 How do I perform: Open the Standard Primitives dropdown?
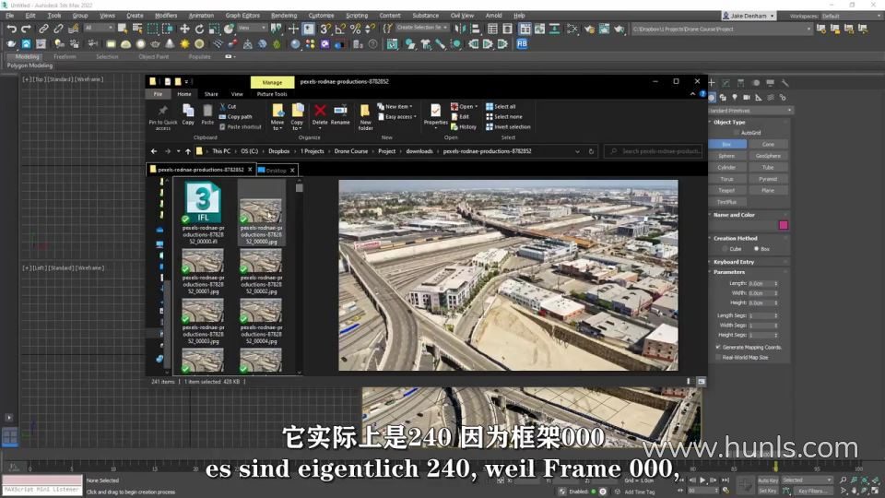pyautogui.click(x=750, y=111)
